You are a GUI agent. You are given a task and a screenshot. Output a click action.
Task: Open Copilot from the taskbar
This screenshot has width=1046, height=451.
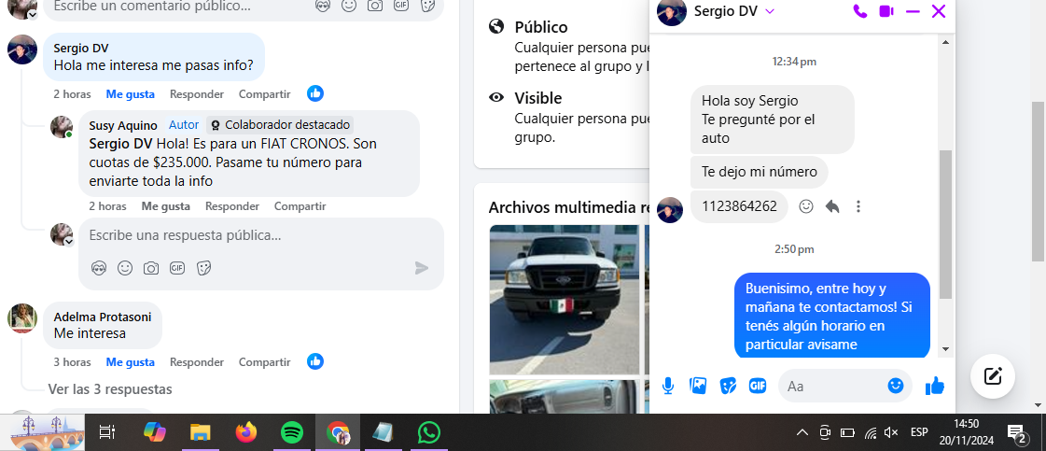(x=155, y=432)
